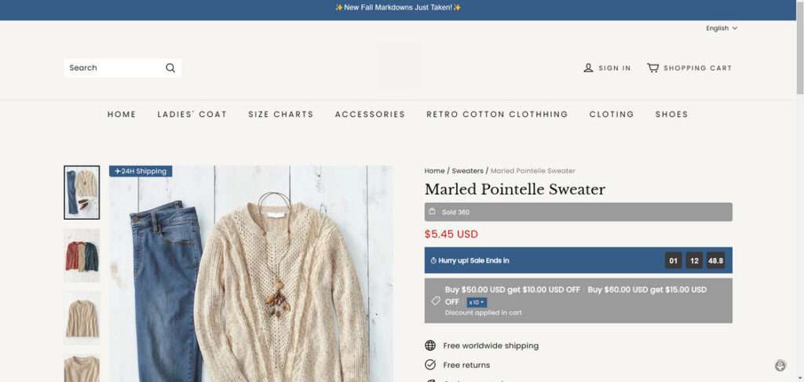Click the bag icon next to Sold 360

pos(432,212)
